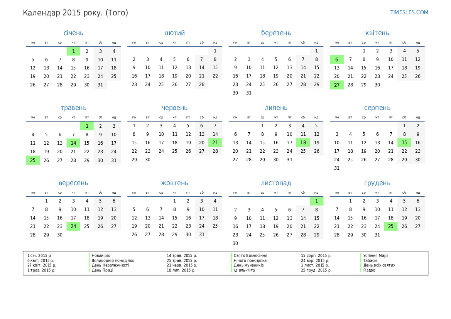This screenshot has width=451, height=319.
Task: Click legend date '15 серп. 2015 р.'
Action: coord(316,255)
